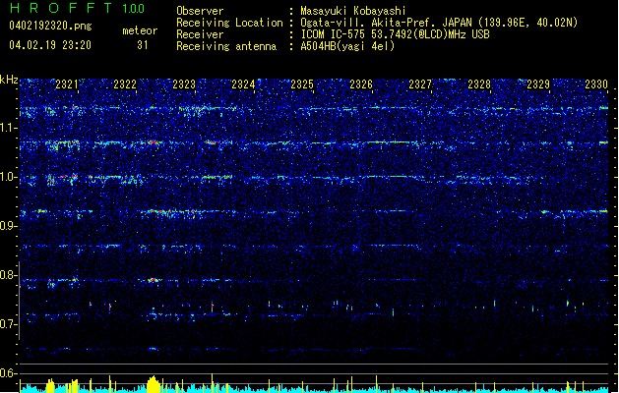Click the Observer name Masayuki Kobayashi
619x393 pixels.
353,11
